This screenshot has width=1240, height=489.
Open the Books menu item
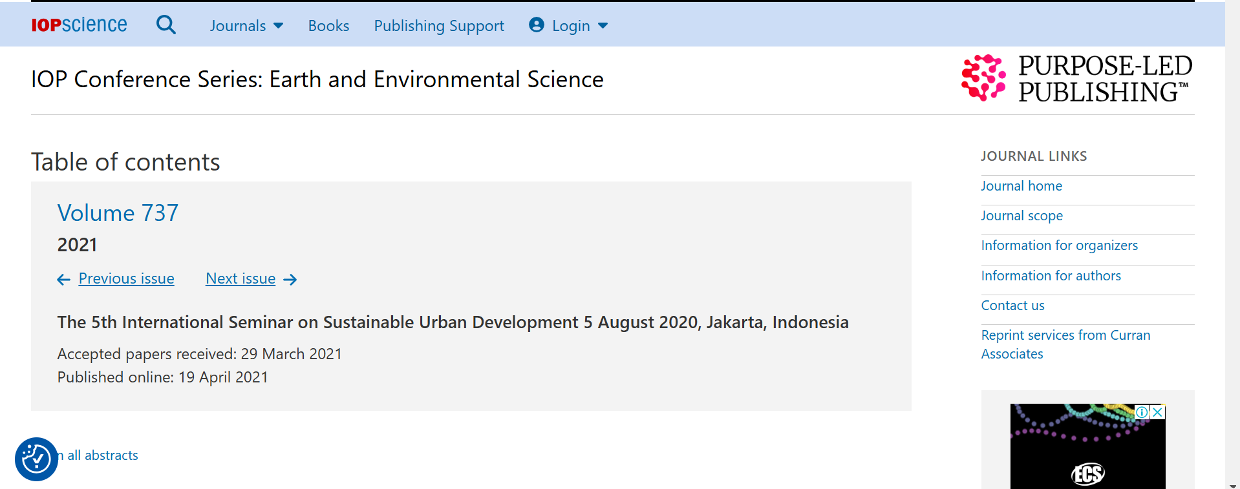[328, 26]
